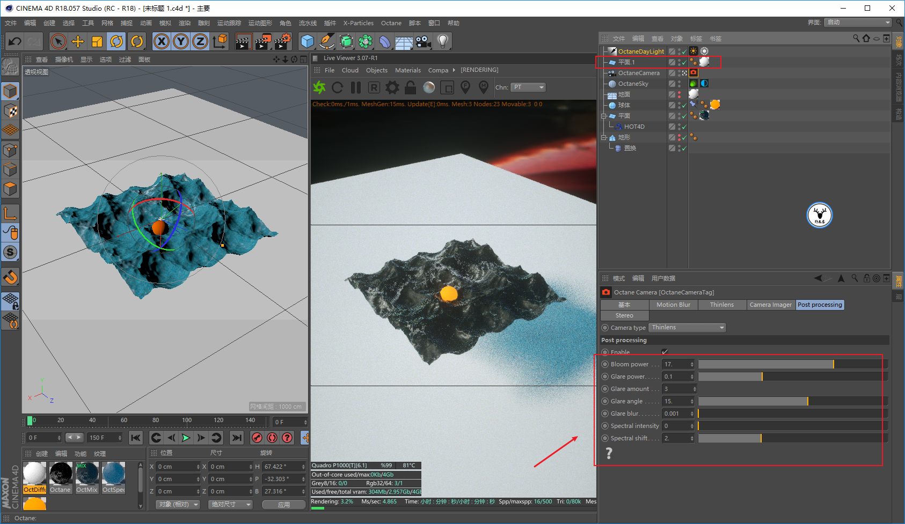
Task: Pause the Octane live render
Action: click(x=356, y=87)
